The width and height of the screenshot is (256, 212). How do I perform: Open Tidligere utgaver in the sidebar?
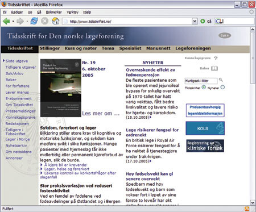point(20,67)
